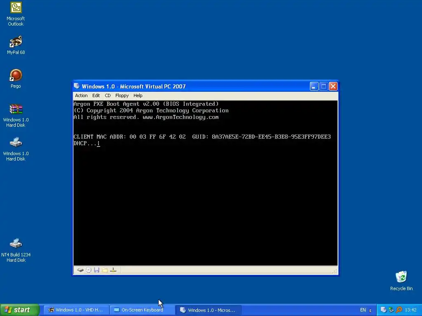Viewport: 422px width, 316px height.
Task: Click the Virtual PC title bar icon
Action: coord(77,86)
